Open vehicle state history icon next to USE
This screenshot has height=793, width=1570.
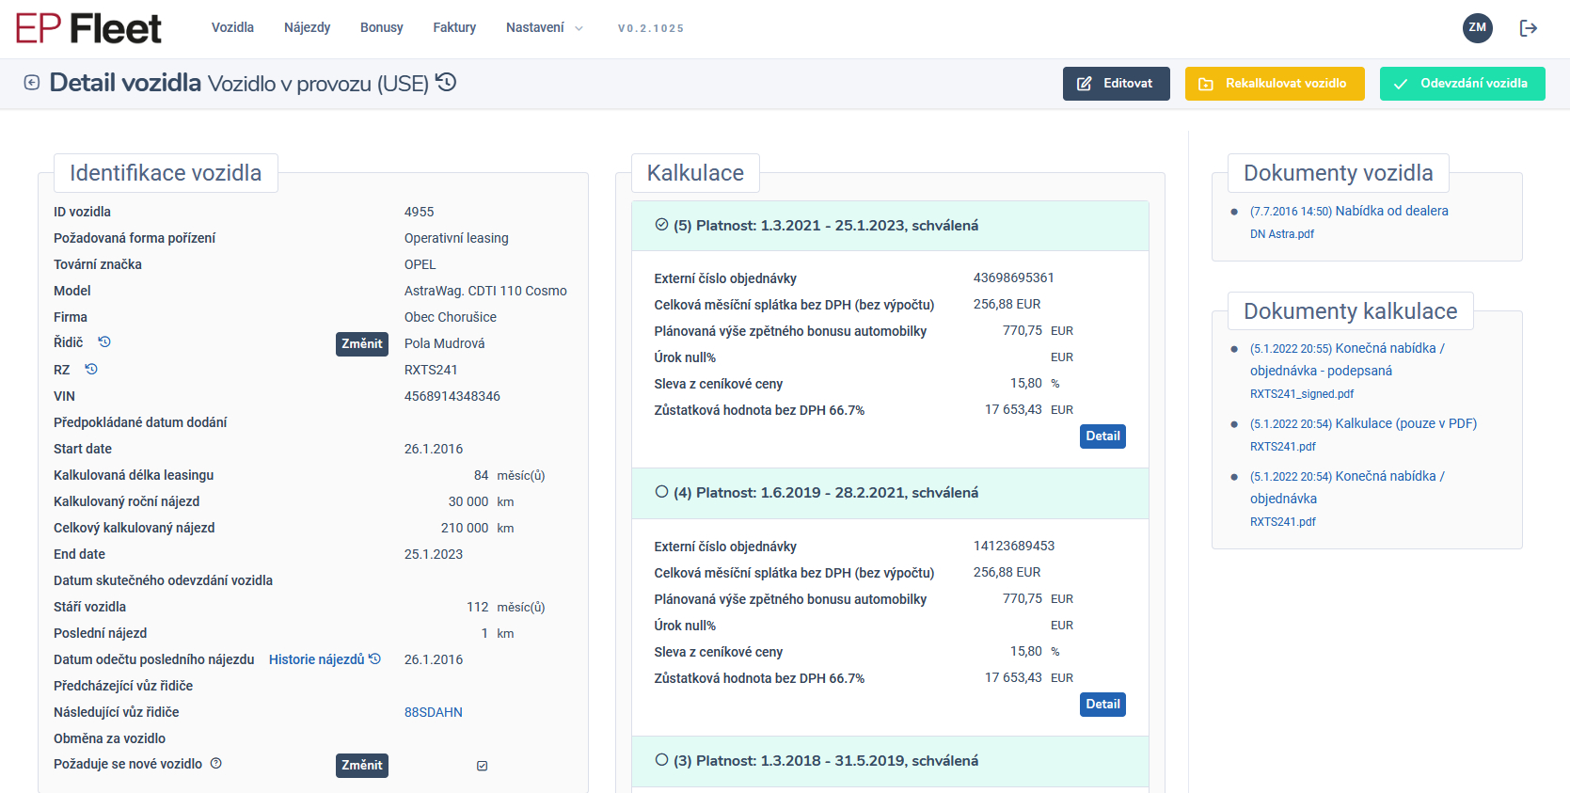[x=447, y=83]
